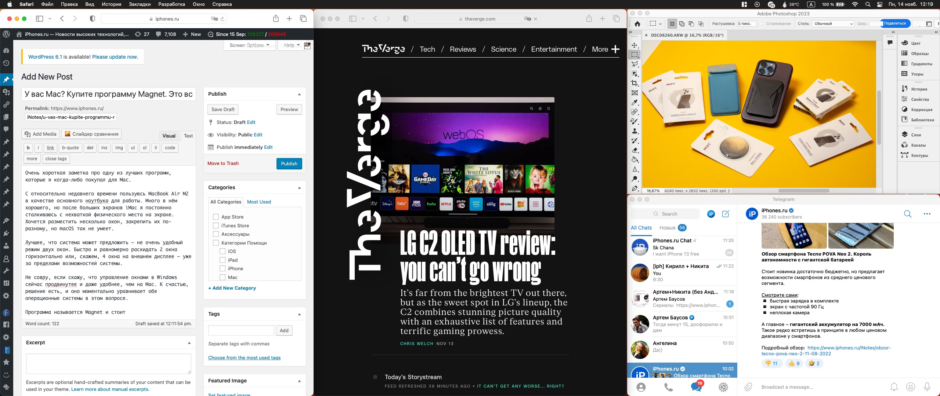Click the attach file paperclip in Telegram
This screenshot has width=940, height=396.
pos(748,387)
